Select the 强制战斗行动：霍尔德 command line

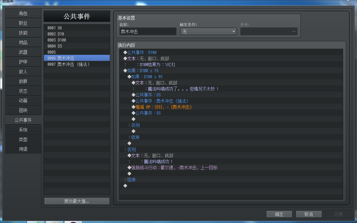[231, 168]
